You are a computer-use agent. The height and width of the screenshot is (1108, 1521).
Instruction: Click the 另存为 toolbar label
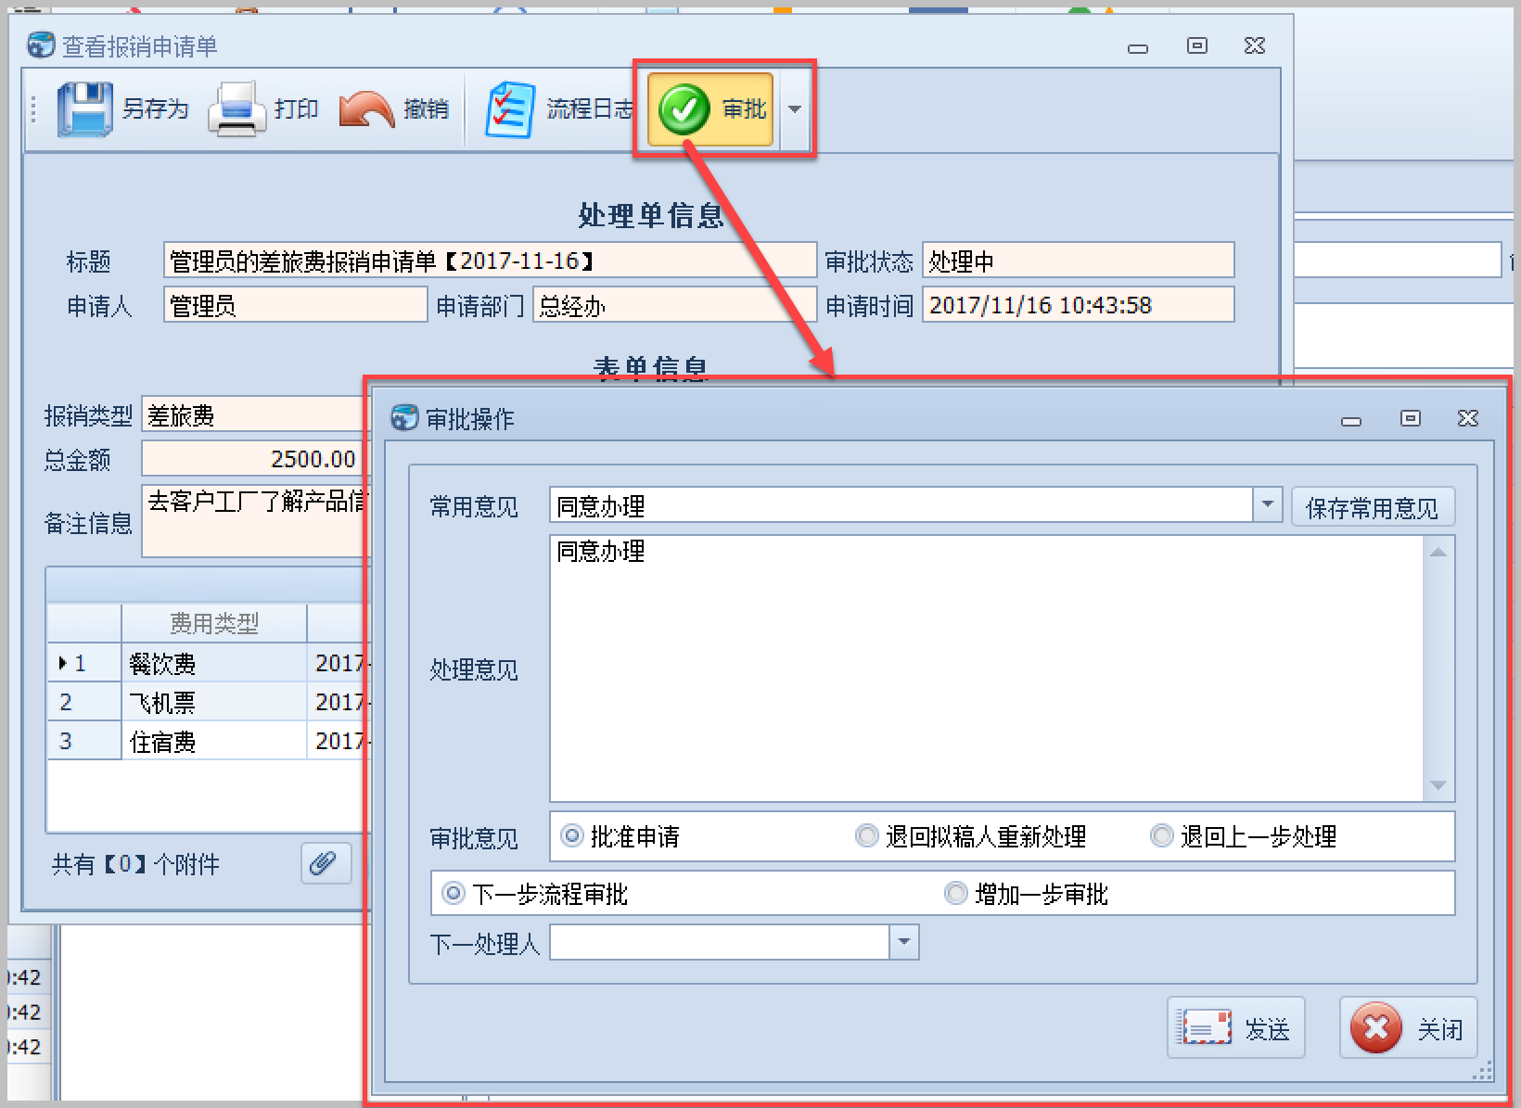click(x=156, y=109)
